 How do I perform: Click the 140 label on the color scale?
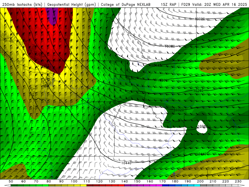point(125,181)
